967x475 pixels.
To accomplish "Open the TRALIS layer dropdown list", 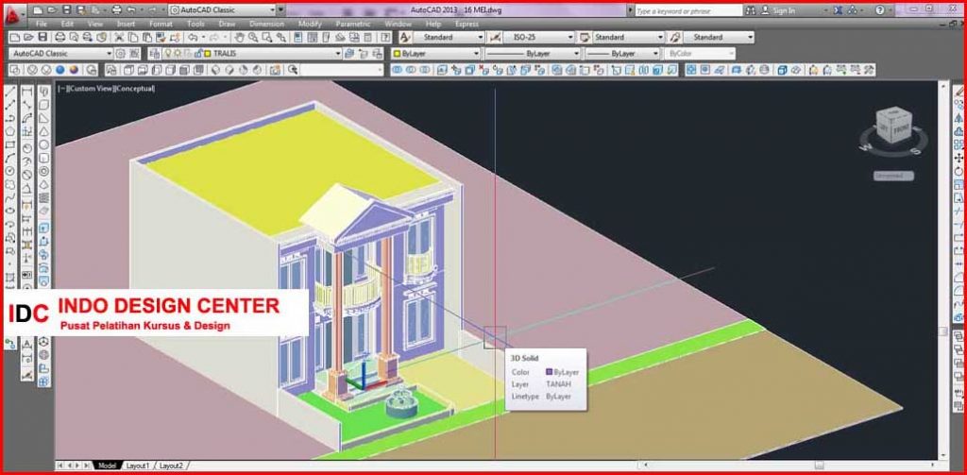I will coord(338,54).
